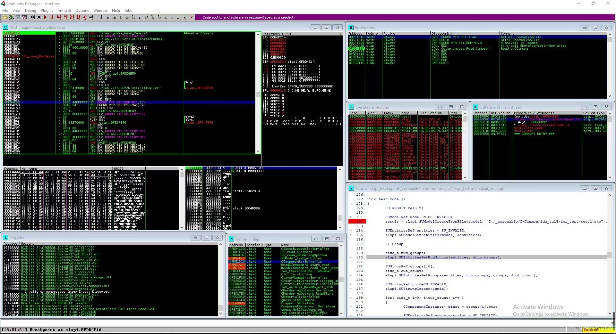This screenshot has width=616, height=334.
Task: Click the 'L' icon of Log data window
Action: click(6, 238)
